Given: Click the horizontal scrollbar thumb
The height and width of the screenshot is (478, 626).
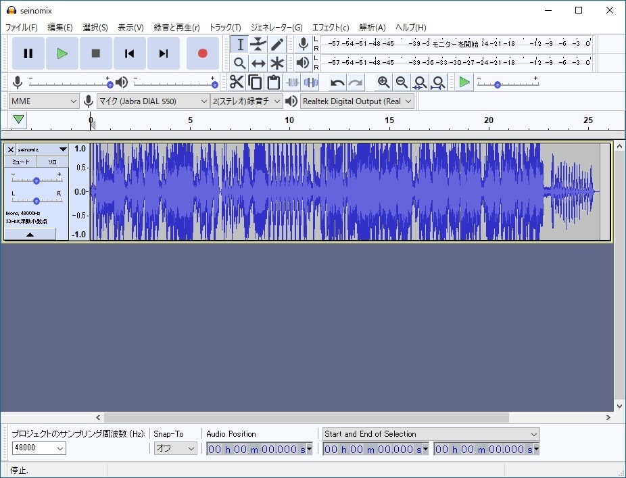Looking at the screenshot, I should click(306, 417).
